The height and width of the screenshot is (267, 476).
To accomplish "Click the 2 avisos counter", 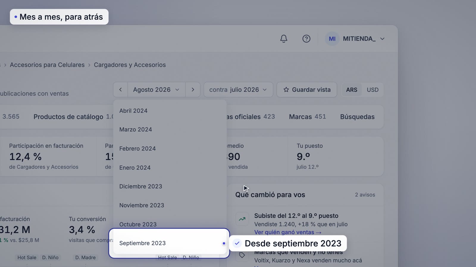I will [365, 195].
